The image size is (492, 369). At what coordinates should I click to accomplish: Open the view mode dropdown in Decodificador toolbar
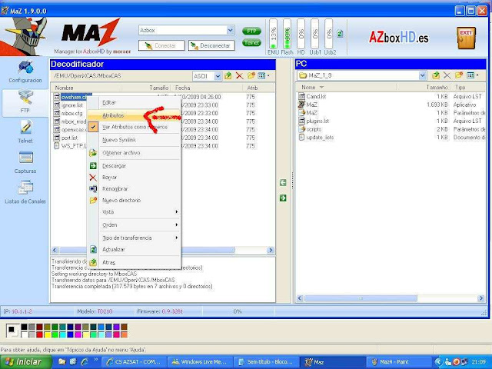click(x=264, y=75)
